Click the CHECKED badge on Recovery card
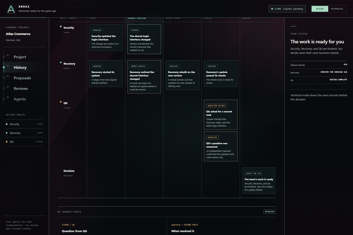The height and width of the screenshot is (235, 353). coord(212,67)
